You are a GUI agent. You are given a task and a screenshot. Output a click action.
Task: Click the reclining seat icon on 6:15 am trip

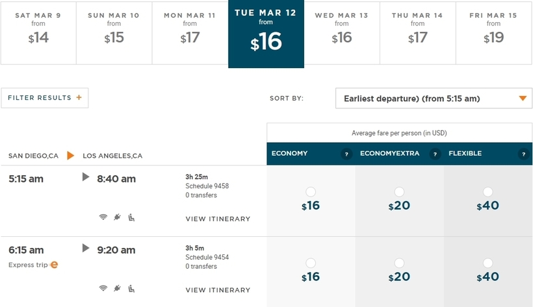coord(131,289)
